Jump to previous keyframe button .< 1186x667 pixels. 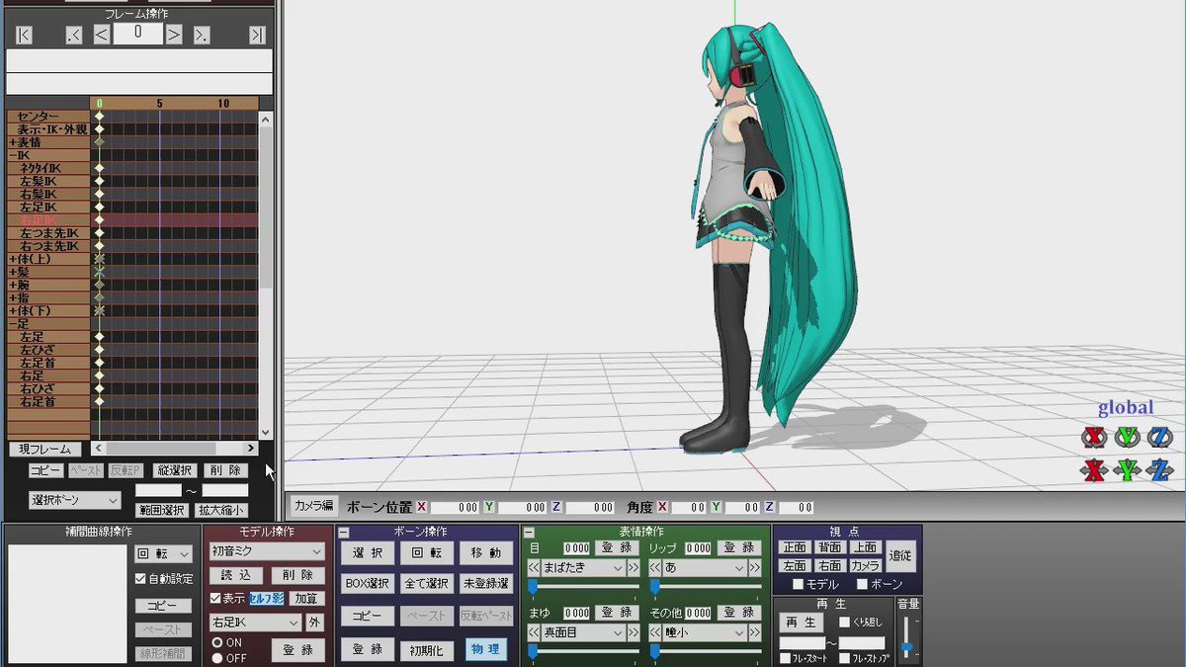pyautogui.click(x=74, y=35)
